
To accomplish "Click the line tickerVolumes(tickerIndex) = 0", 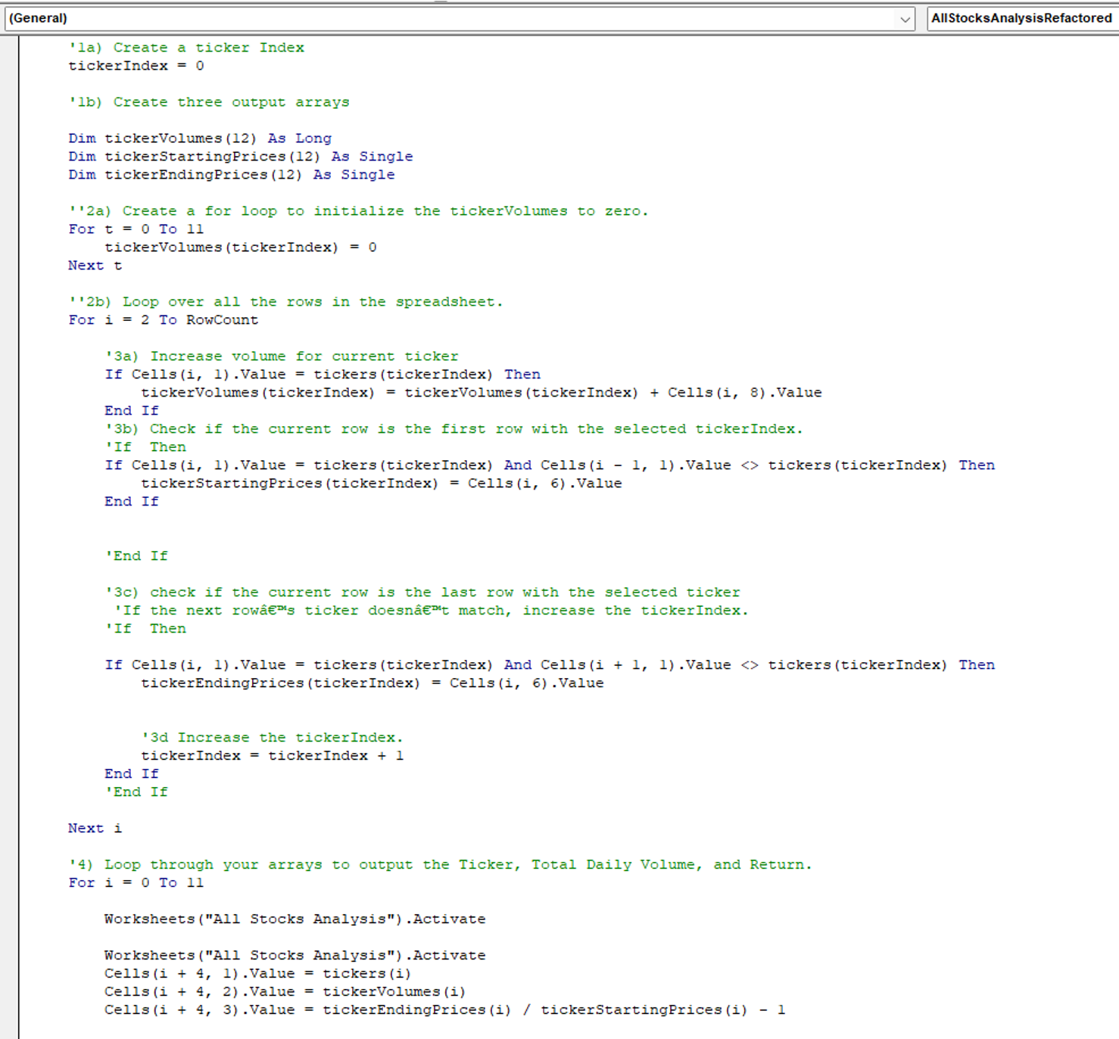I will pos(241,247).
